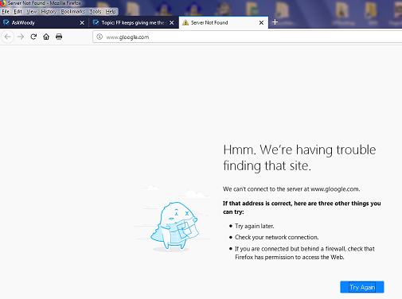Screen dimensions: 402x299
Task: Show site information icon in address bar
Action: click(100, 37)
